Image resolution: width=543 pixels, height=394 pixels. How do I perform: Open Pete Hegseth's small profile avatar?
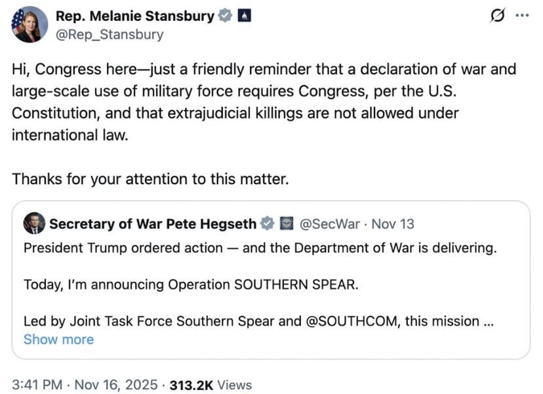(x=34, y=224)
